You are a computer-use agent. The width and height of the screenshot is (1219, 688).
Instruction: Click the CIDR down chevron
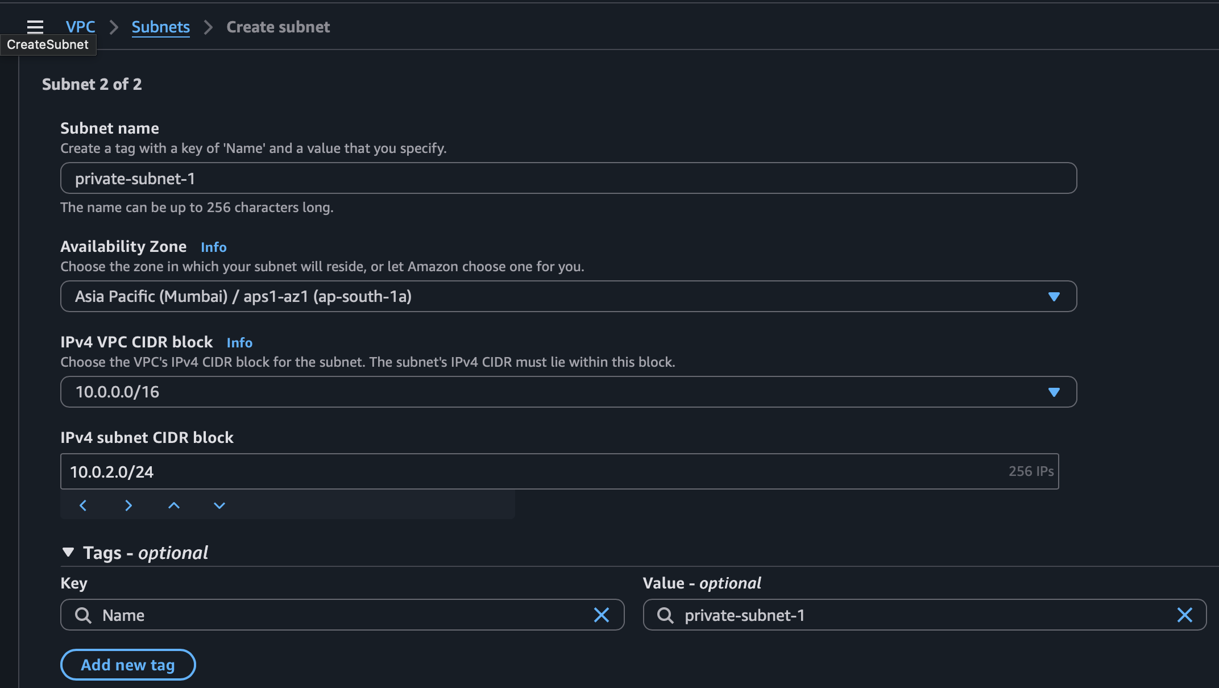pos(219,505)
